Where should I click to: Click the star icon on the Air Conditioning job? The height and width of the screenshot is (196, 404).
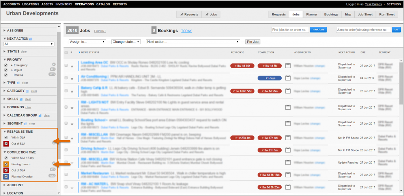pos(72,79)
